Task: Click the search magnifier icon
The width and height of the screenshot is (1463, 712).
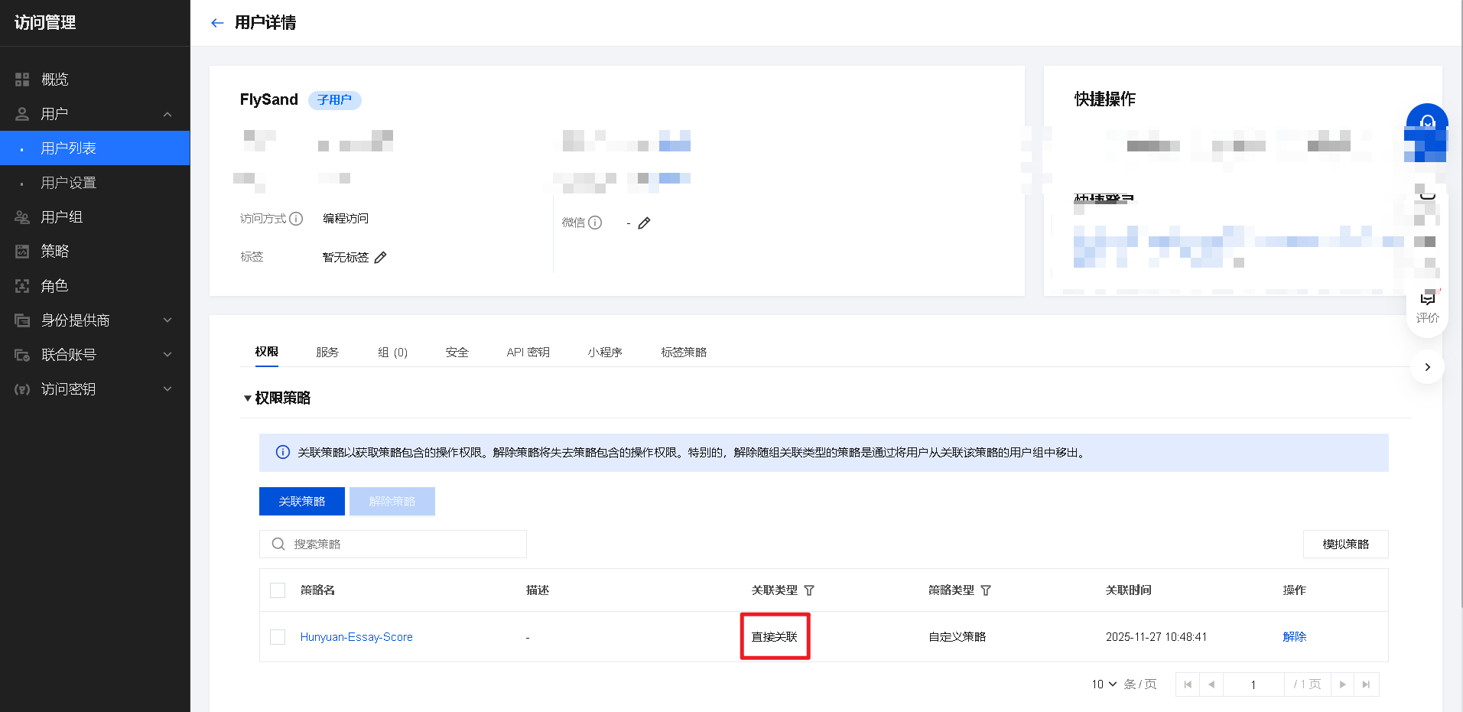Action: point(278,545)
